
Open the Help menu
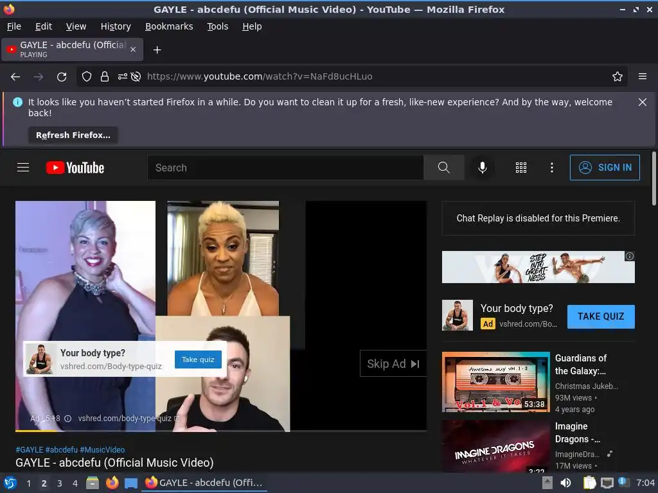[252, 26]
